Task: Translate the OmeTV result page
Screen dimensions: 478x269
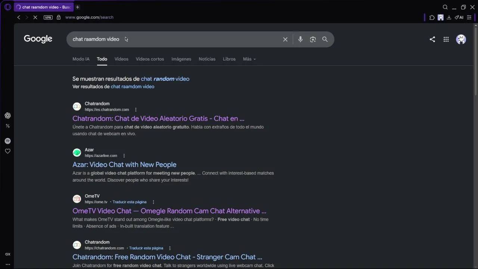Action: [130, 202]
